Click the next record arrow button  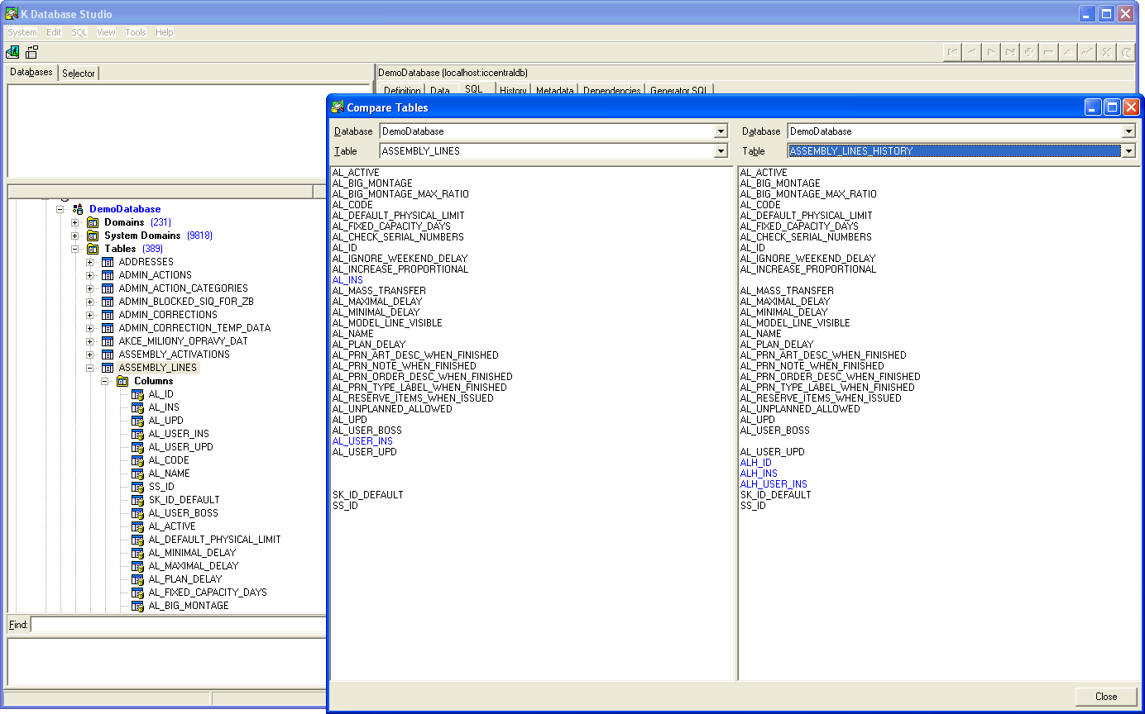(991, 52)
